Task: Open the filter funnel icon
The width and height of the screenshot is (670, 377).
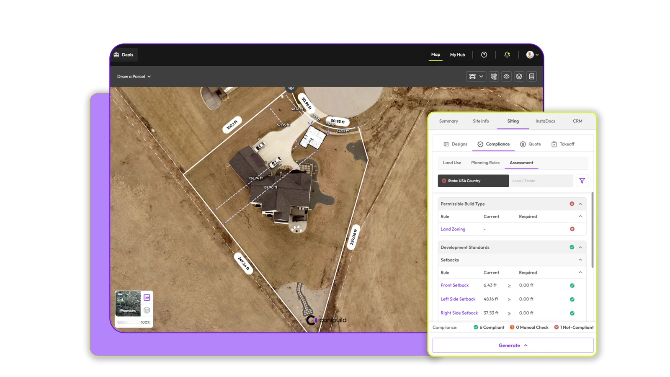Action: (582, 181)
